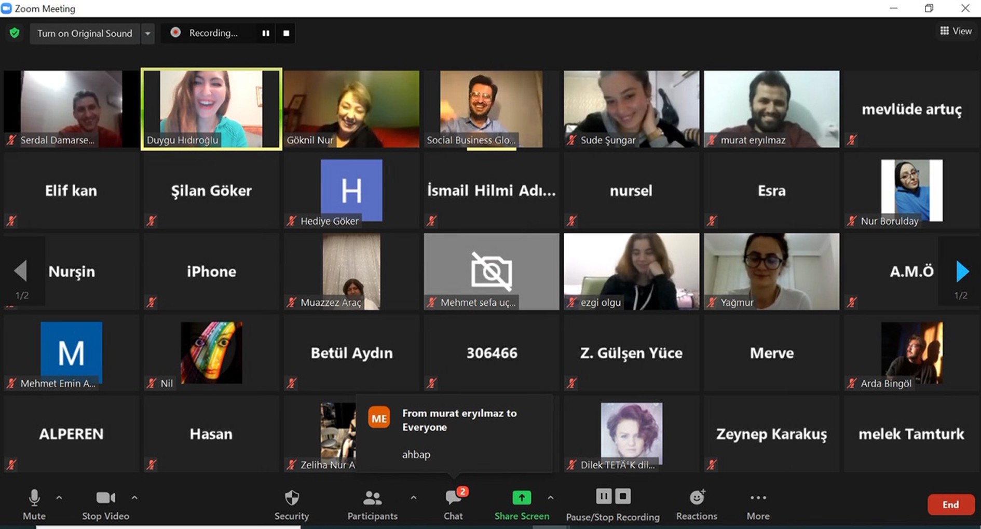Expand video options arrow beside Stop Video
Screen dimensions: 981x529
coord(134,497)
